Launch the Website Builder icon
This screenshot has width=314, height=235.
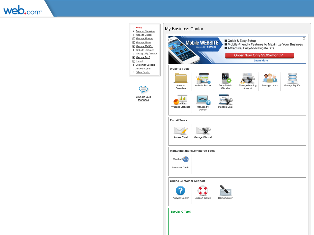pos(203,78)
